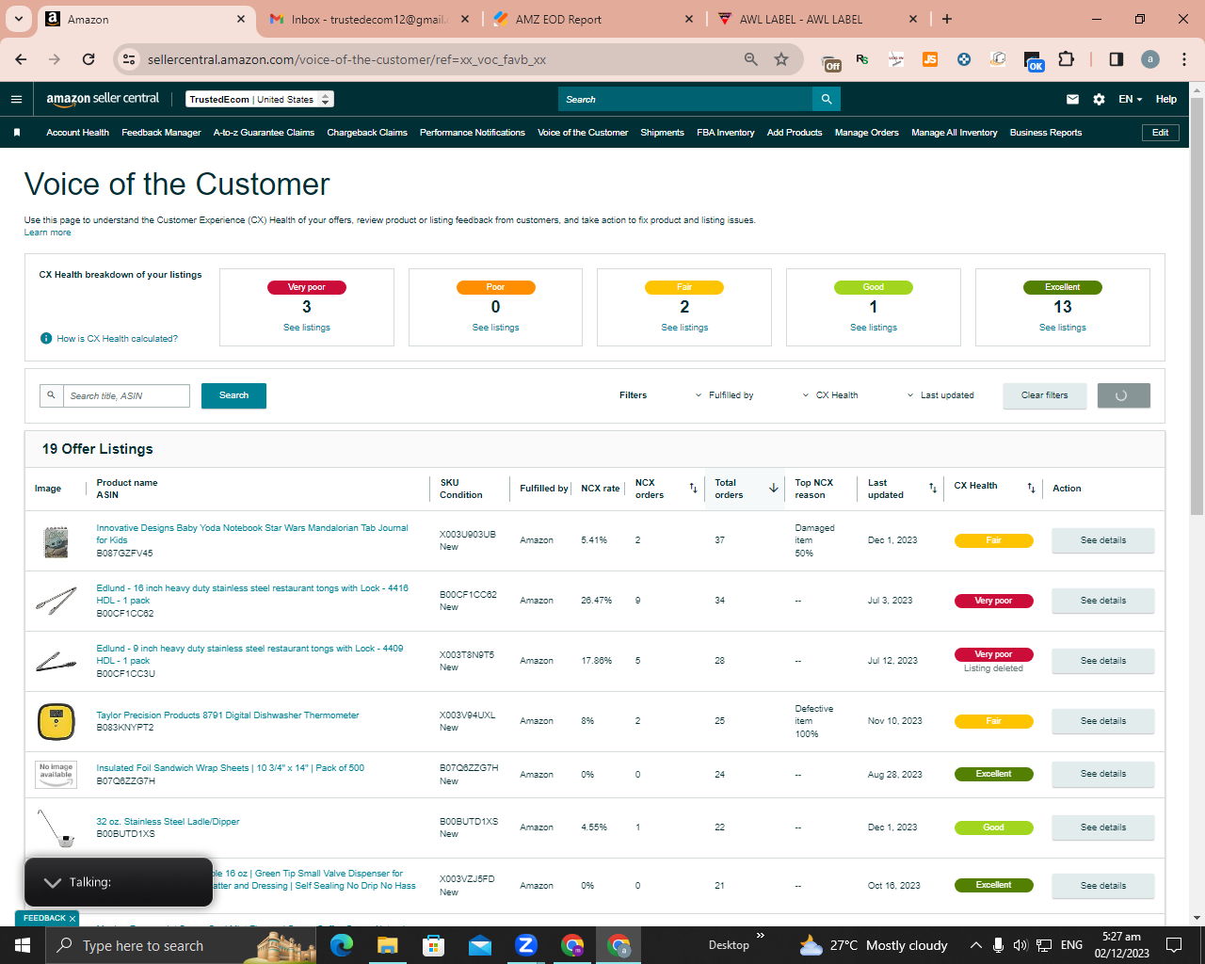Open File Explorer from taskbar

tap(388, 945)
